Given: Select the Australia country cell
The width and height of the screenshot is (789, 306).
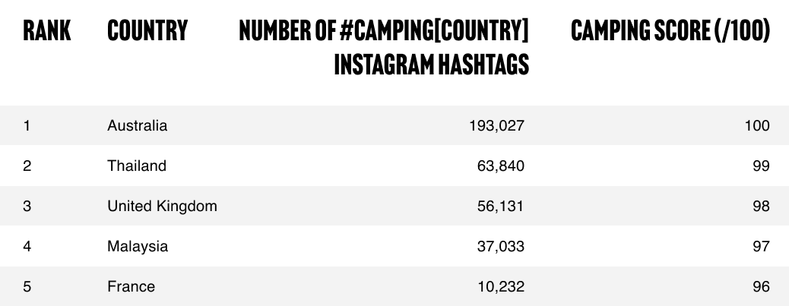Looking at the screenshot, I should [x=137, y=125].
